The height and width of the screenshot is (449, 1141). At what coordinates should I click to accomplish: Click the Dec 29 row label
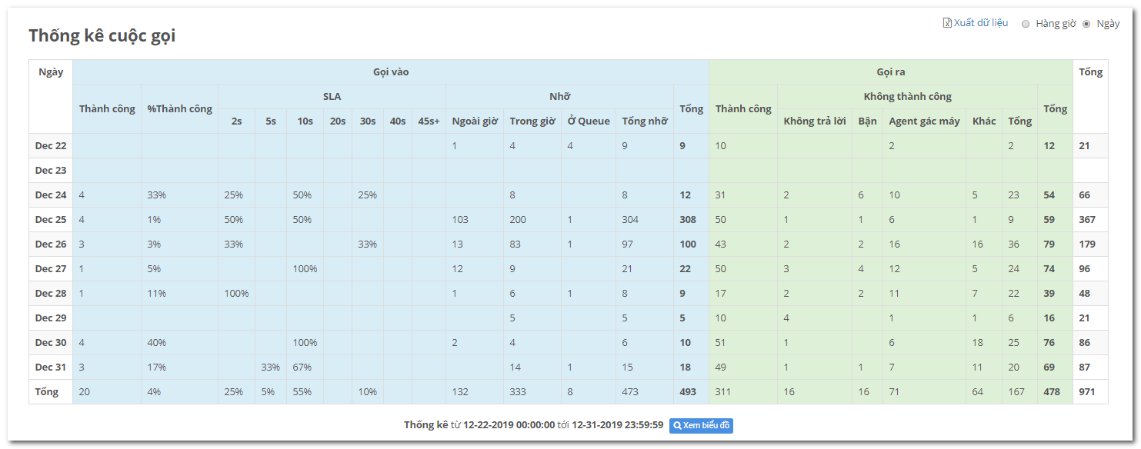coord(51,318)
